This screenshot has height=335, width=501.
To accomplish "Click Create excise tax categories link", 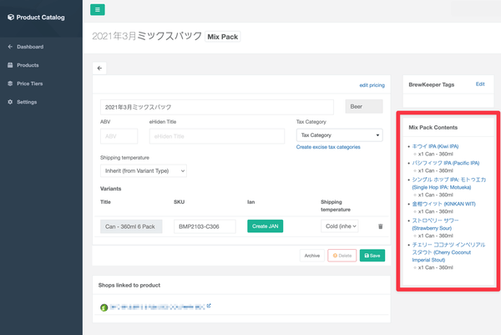I will [x=328, y=147].
